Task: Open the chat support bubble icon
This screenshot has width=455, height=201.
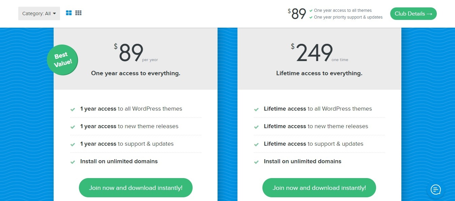Action: (x=436, y=190)
